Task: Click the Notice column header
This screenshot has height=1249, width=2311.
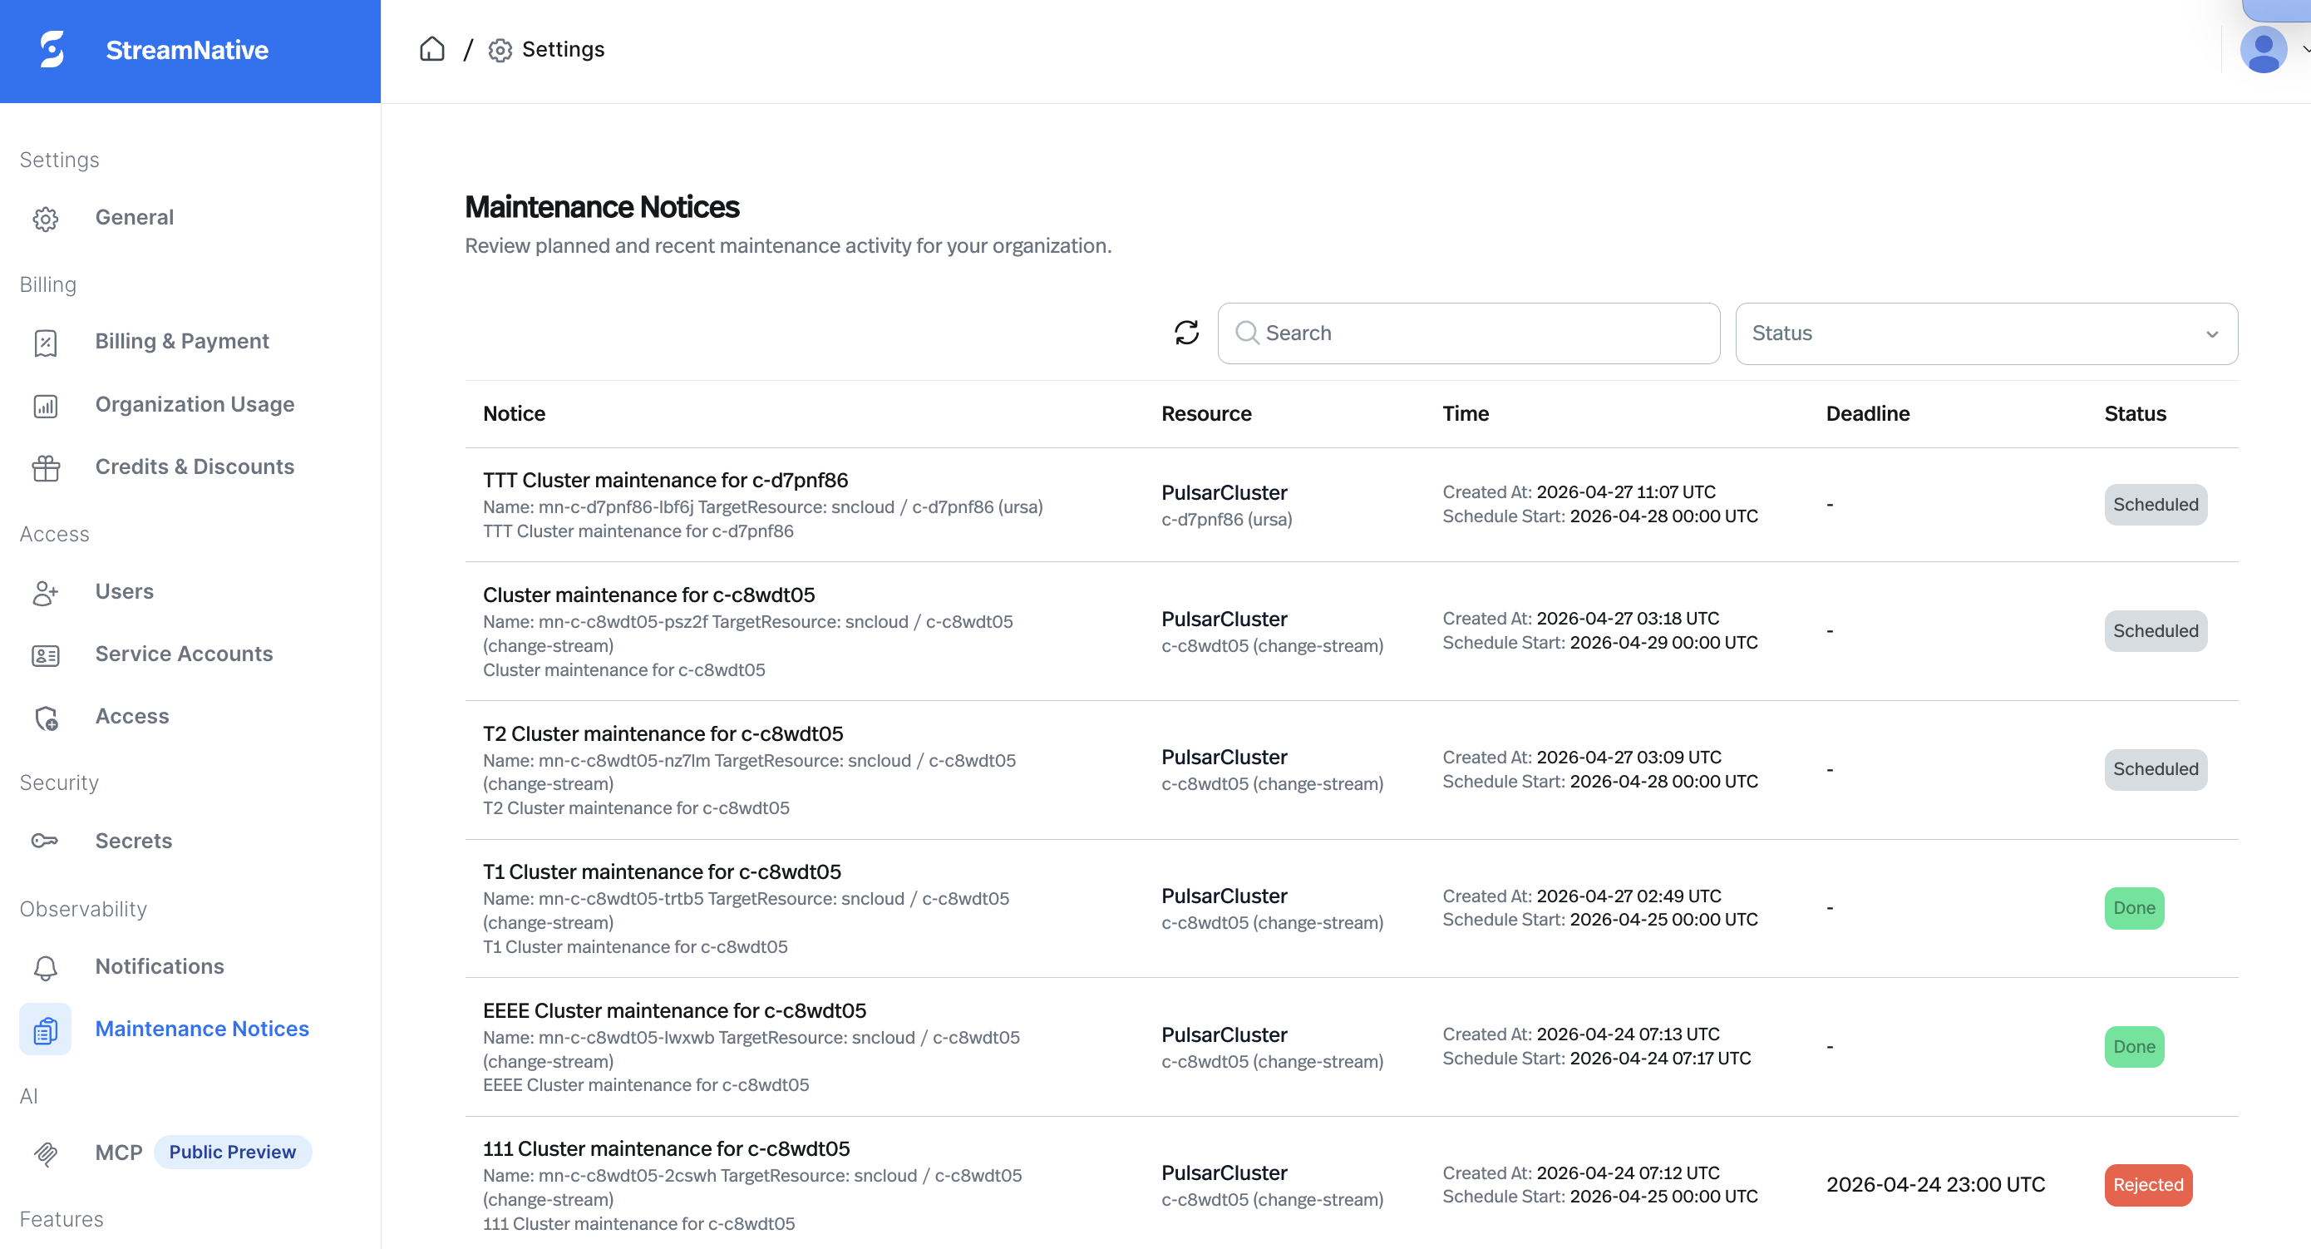Action: [514, 413]
